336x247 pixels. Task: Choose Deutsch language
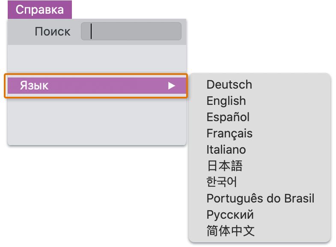(229, 85)
